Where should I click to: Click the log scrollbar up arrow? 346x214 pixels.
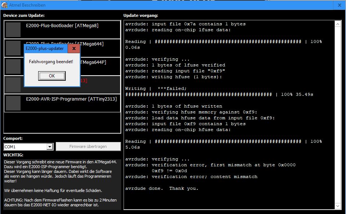[338, 24]
